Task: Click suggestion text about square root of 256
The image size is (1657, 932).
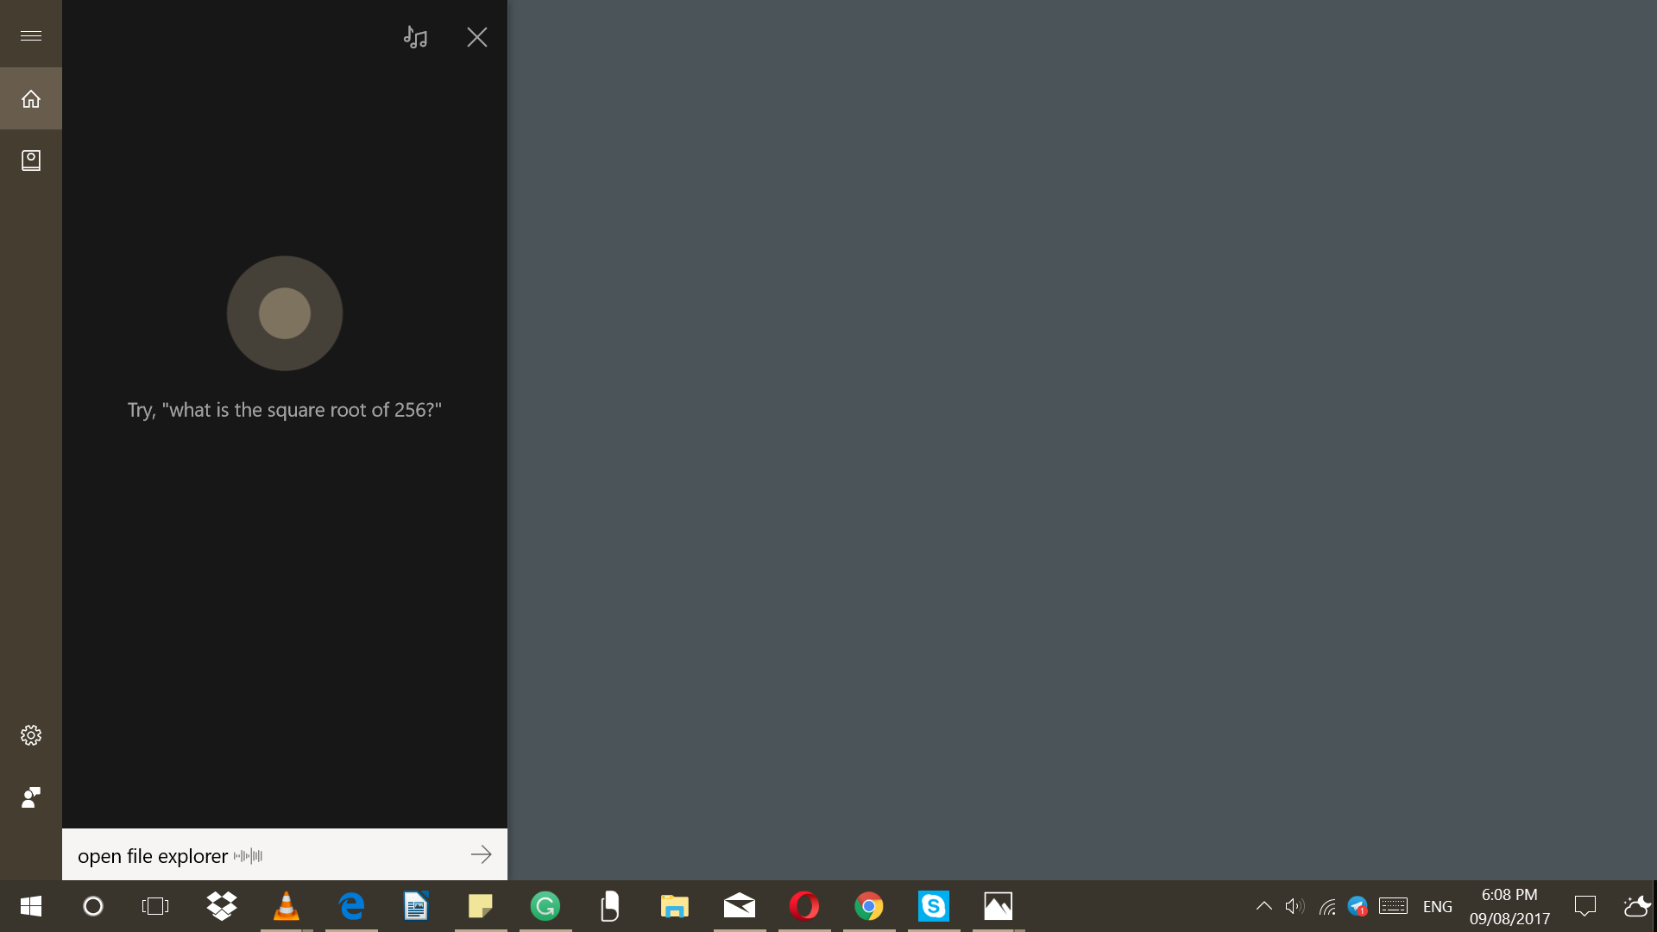Action: [x=285, y=410]
